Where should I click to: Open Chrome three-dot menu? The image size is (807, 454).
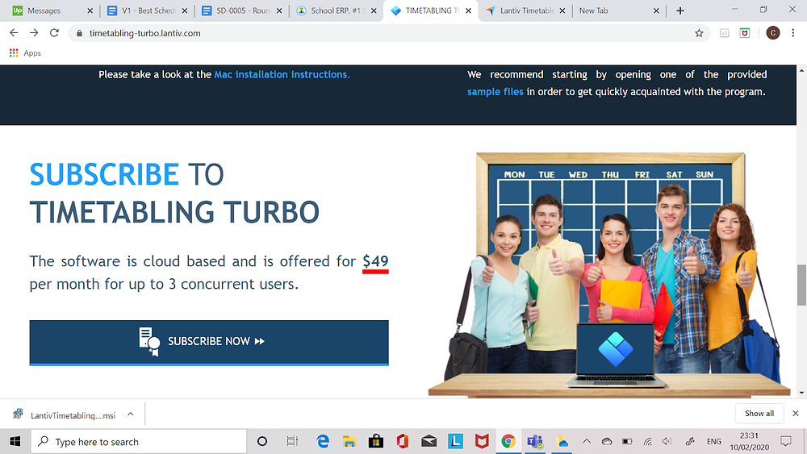click(793, 33)
